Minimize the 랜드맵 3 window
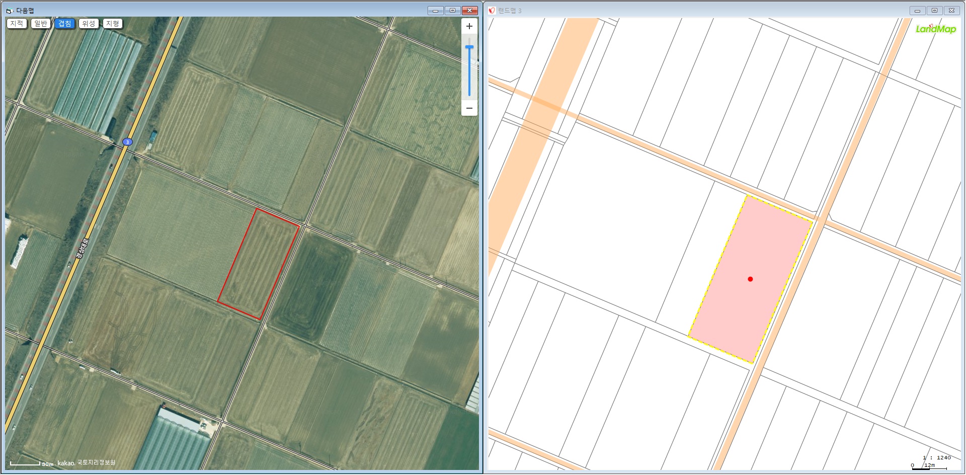 pyautogui.click(x=917, y=11)
